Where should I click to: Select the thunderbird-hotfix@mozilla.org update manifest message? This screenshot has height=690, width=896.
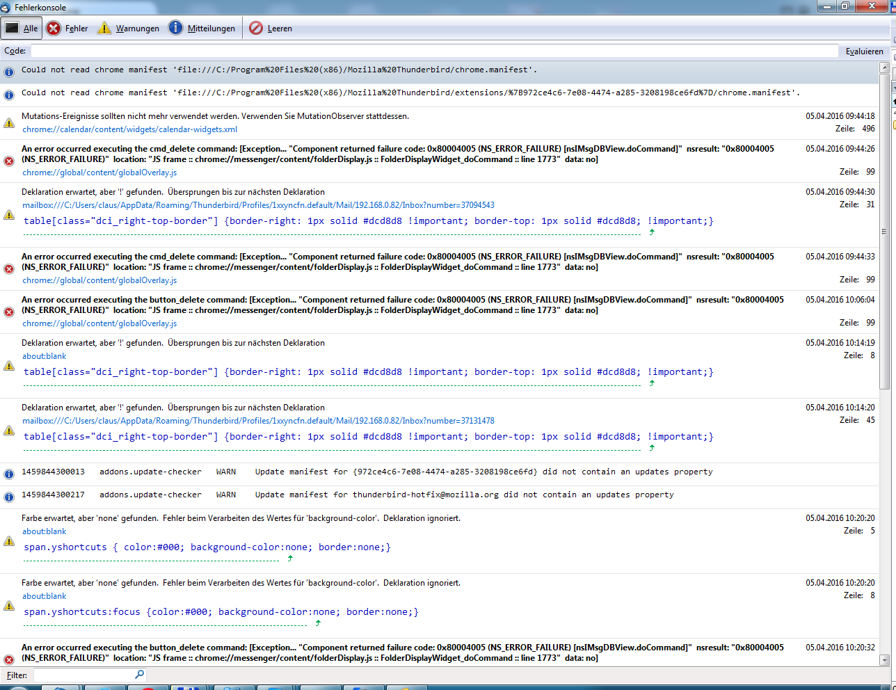click(x=347, y=495)
